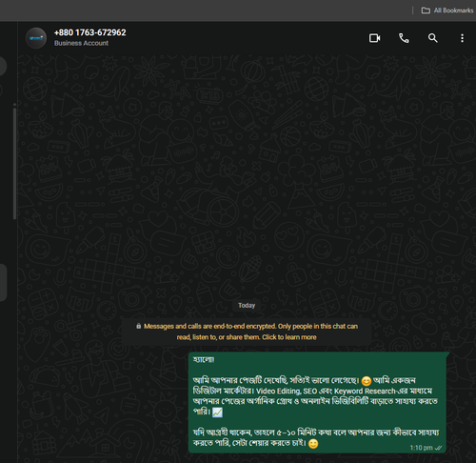Click the double check delivery marks
Viewport: 476px width, 463px height.
click(x=438, y=448)
